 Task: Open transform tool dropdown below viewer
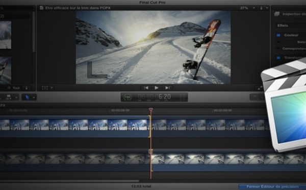[x=52, y=88]
